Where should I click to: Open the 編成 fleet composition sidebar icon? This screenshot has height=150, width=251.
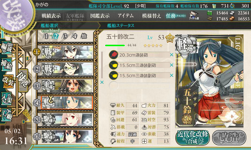pyautogui.click(x=7, y=48)
